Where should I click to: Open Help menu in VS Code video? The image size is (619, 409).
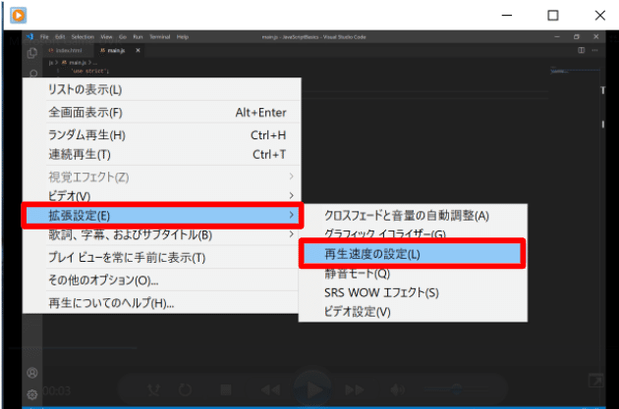pos(183,37)
